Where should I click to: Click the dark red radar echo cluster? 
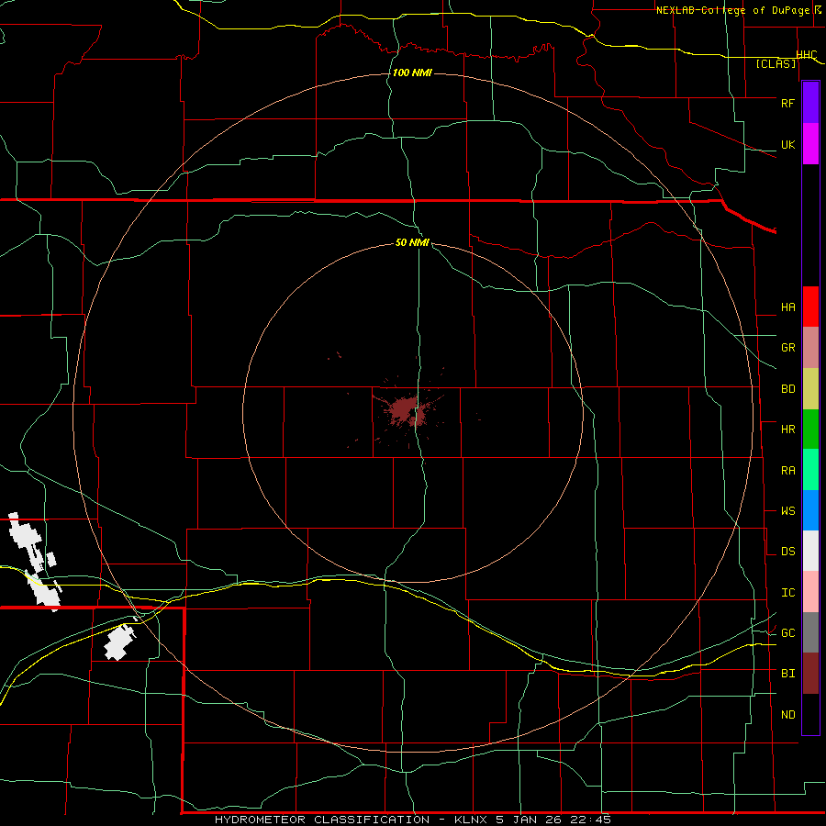click(x=405, y=410)
